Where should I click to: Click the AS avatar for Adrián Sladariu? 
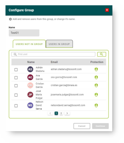pyautogui.click(x=30, y=69)
